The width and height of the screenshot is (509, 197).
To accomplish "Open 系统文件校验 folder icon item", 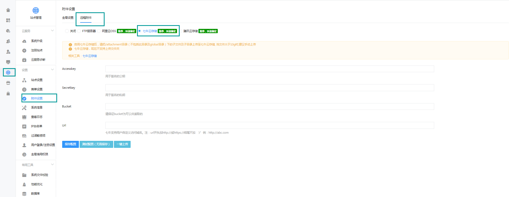I will pos(24,175).
